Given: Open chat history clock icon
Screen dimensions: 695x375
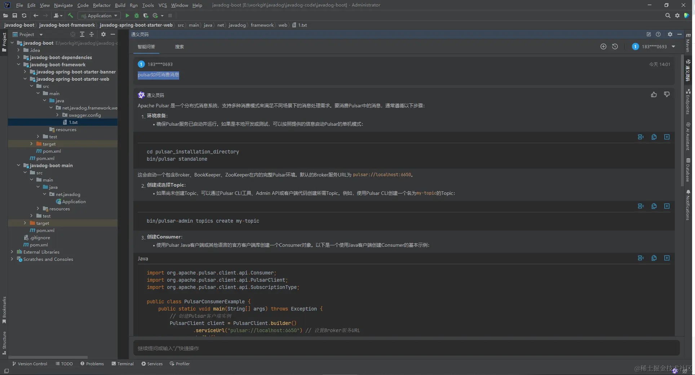Looking at the screenshot, I should [x=615, y=46].
